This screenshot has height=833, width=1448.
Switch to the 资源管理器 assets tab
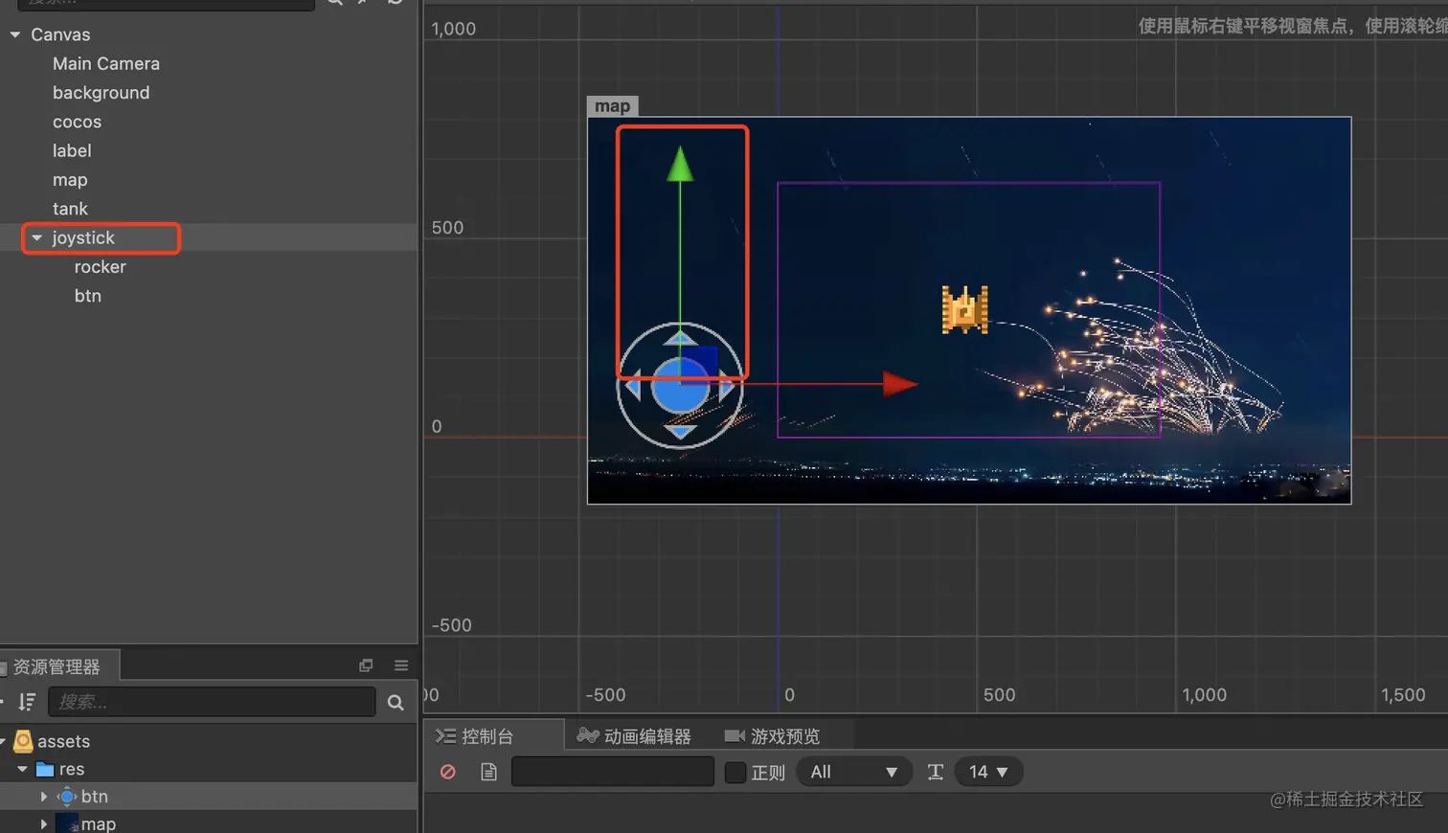[57, 666]
